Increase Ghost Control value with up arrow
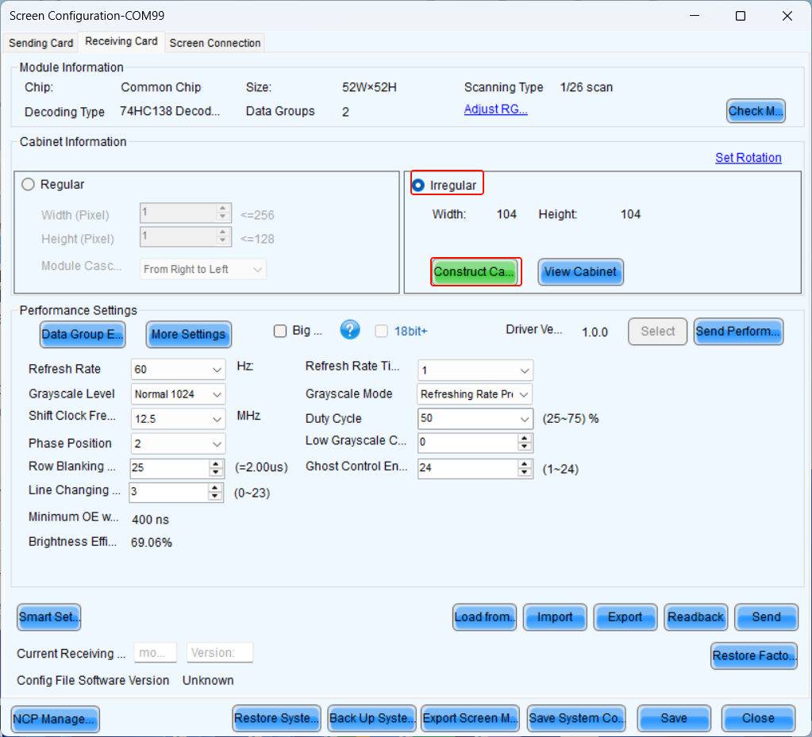Image resolution: width=812 pixels, height=737 pixels. pos(524,463)
